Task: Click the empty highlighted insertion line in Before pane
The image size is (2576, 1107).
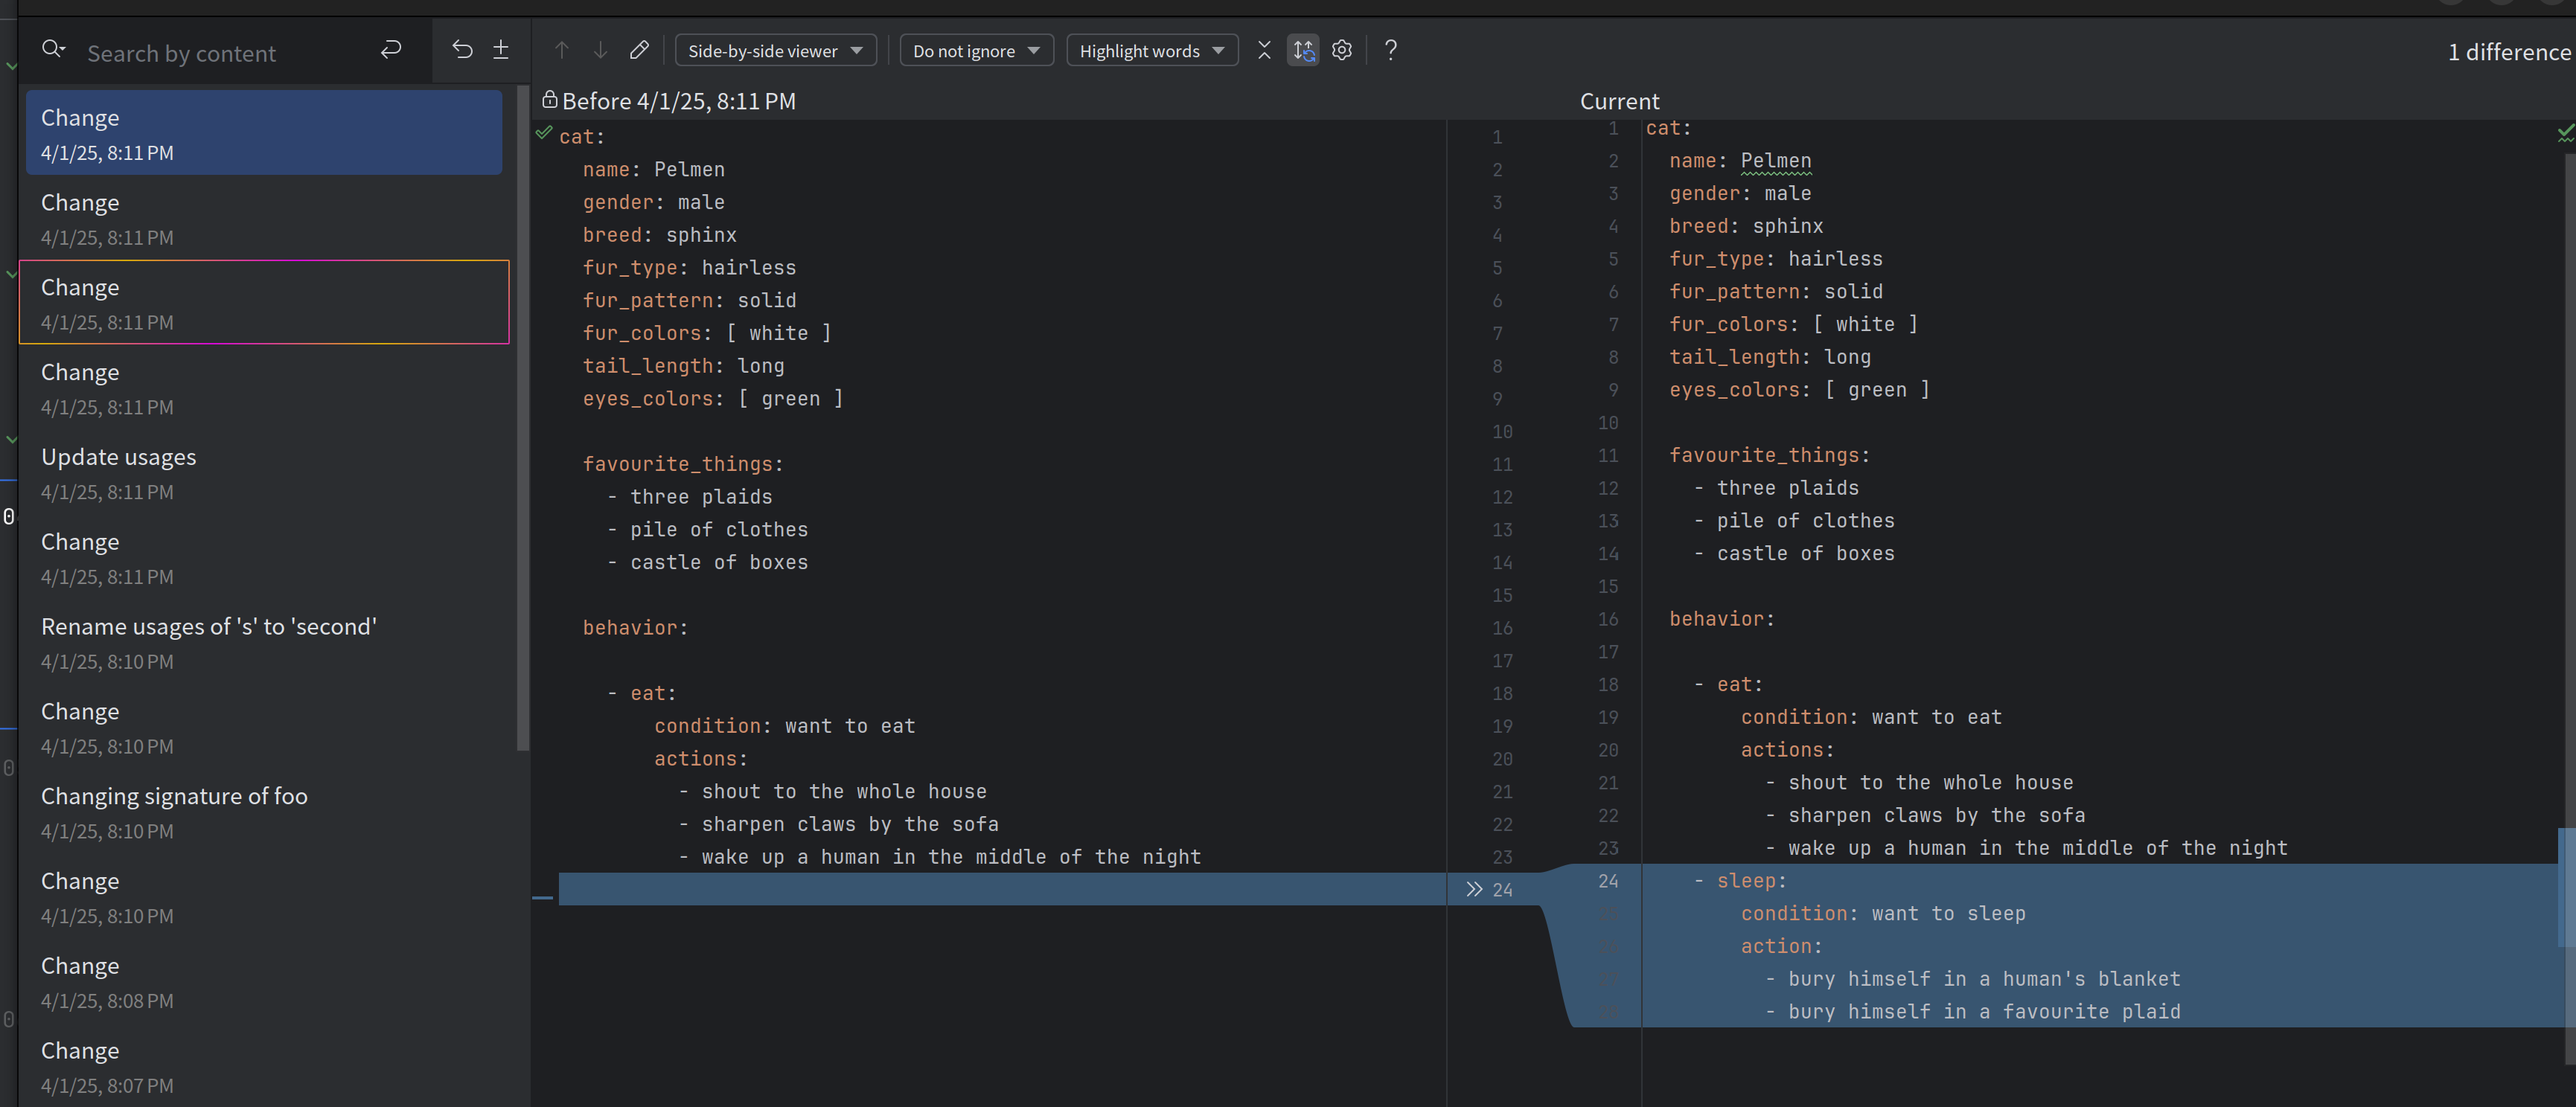Action: click(x=1002, y=889)
